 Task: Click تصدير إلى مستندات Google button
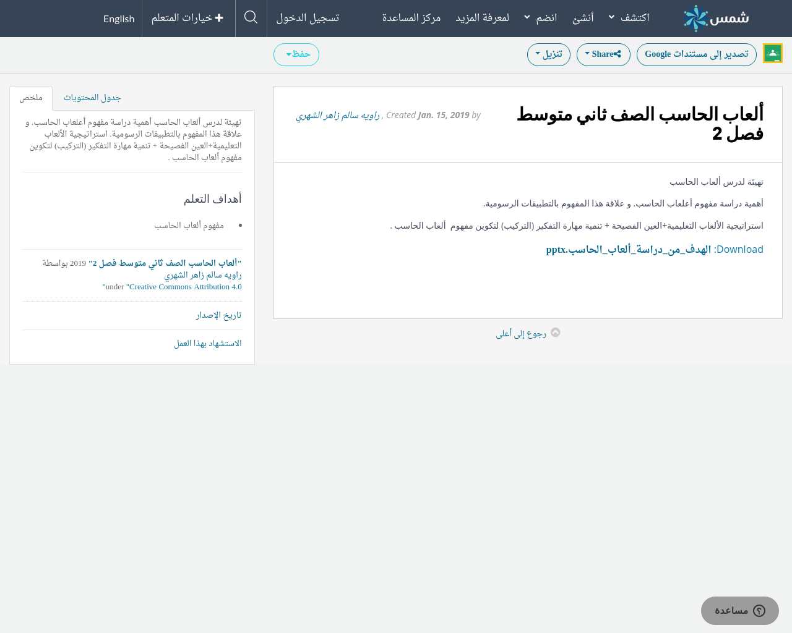697,54
